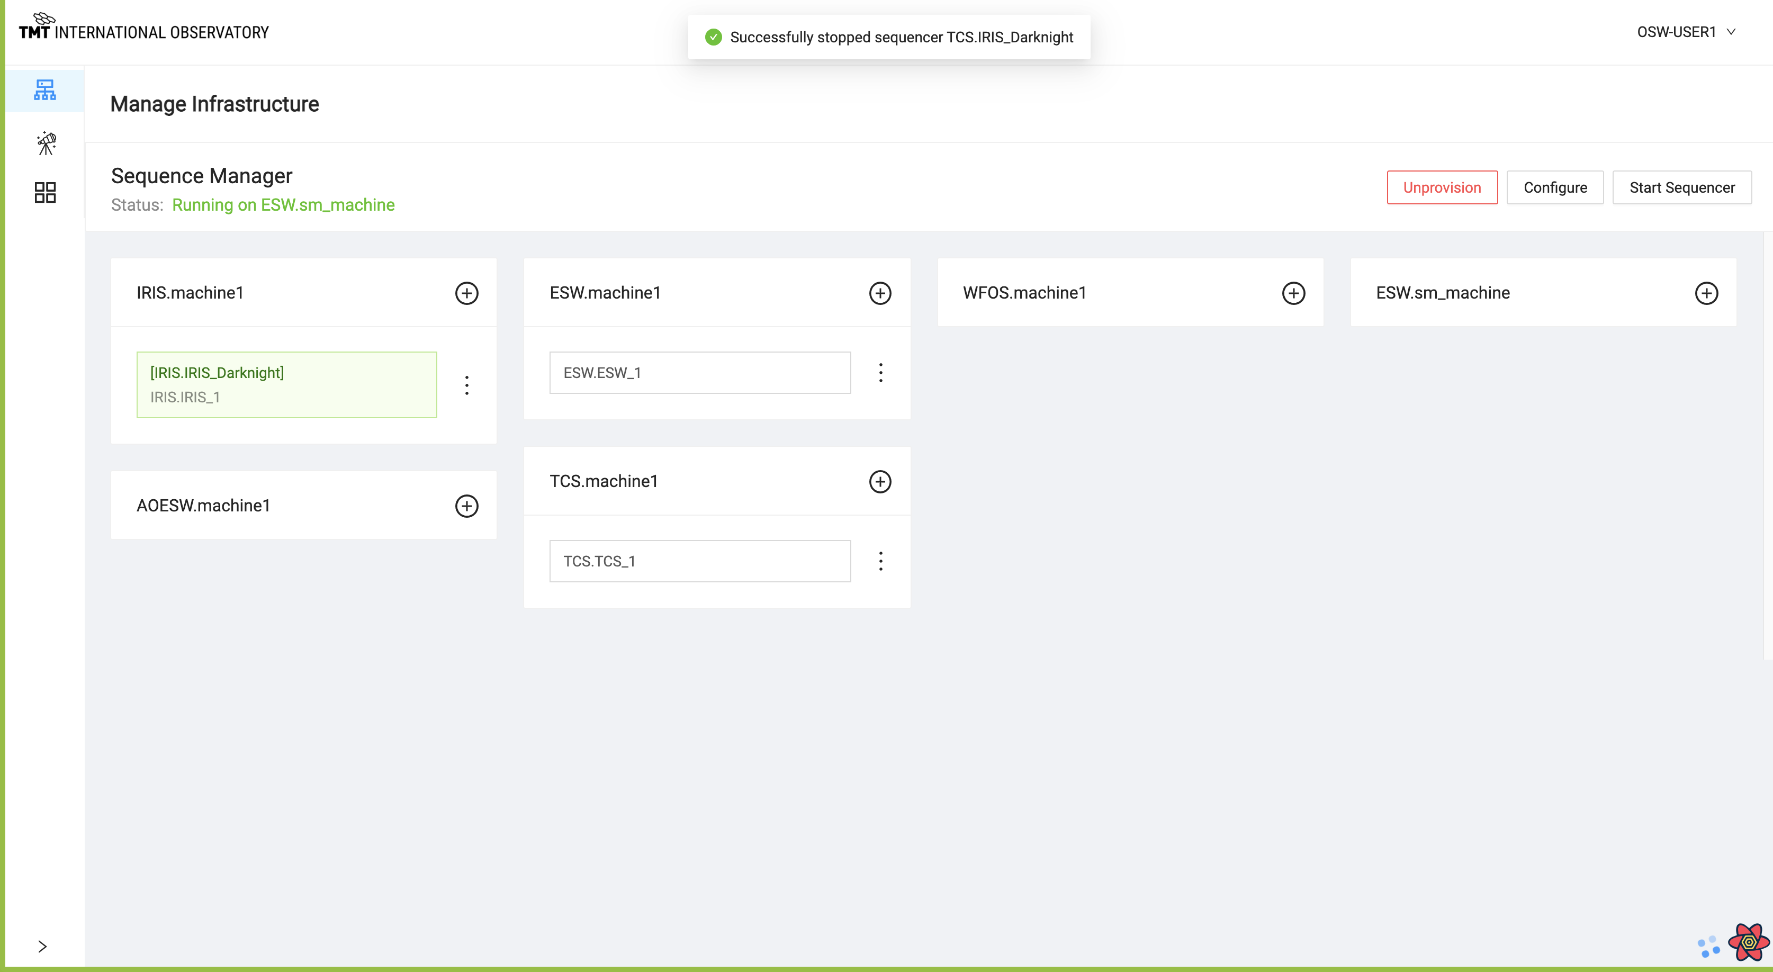The width and height of the screenshot is (1773, 972).
Task: Add a component to AOESW.machine1 via plus icon
Action: [466, 505]
